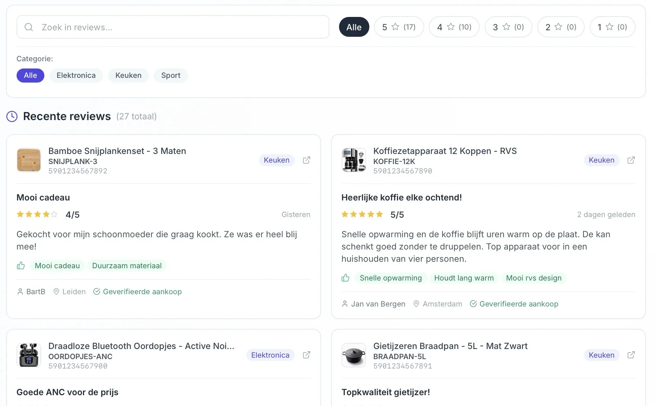Open external link for Gietijzeren Braadpan
Viewport: 655px width, 406px height.
(x=631, y=355)
